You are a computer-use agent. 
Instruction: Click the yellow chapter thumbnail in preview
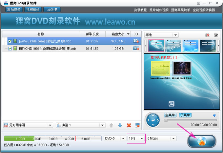click(160, 68)
